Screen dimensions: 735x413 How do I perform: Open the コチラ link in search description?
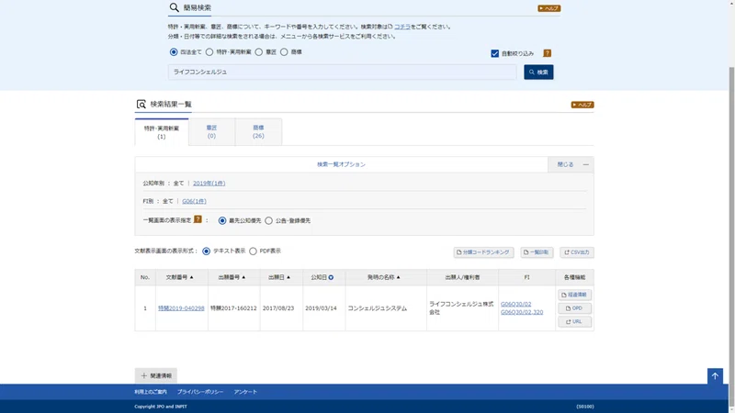[402, 27]
